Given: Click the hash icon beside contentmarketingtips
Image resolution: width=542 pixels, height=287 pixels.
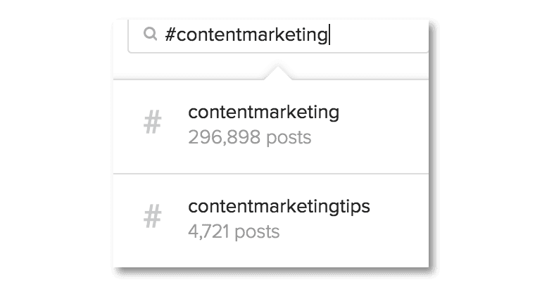Looking at the screenshot, I should click(152, 218).
